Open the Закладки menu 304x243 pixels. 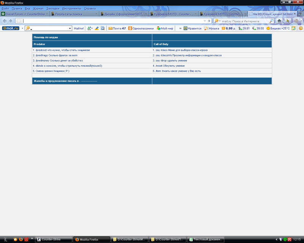53,8
